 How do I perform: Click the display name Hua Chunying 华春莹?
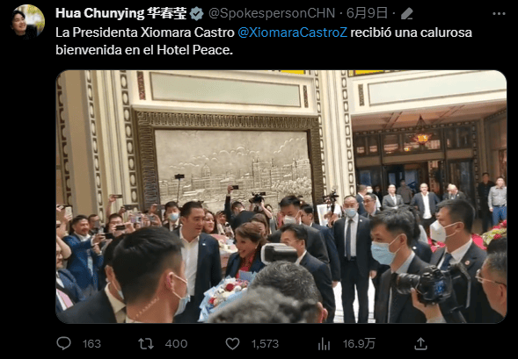(x=120, y=13)
